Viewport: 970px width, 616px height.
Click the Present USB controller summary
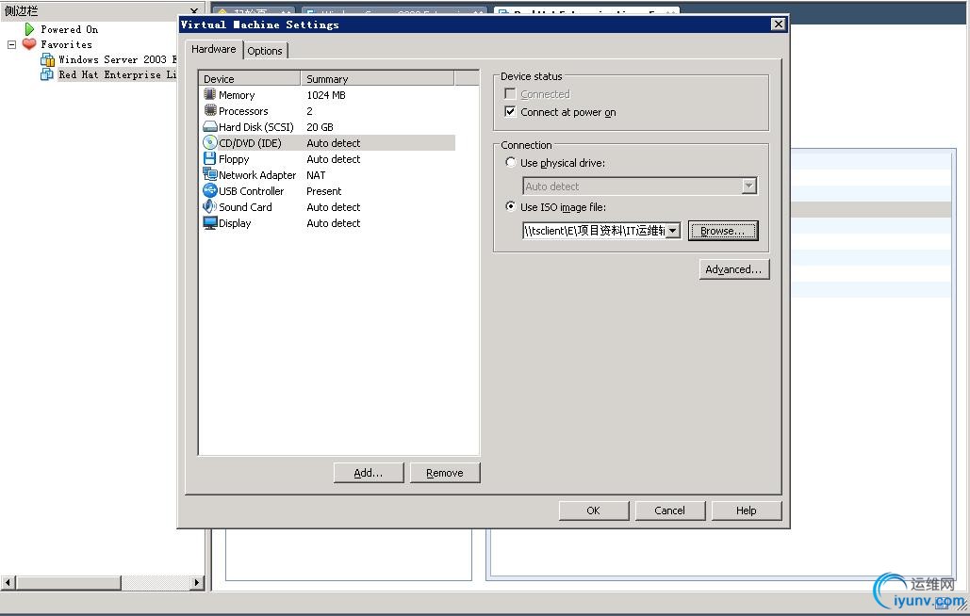coord(323,191)
